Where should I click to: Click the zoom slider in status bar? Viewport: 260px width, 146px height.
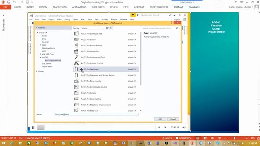[x=236, y=138]
